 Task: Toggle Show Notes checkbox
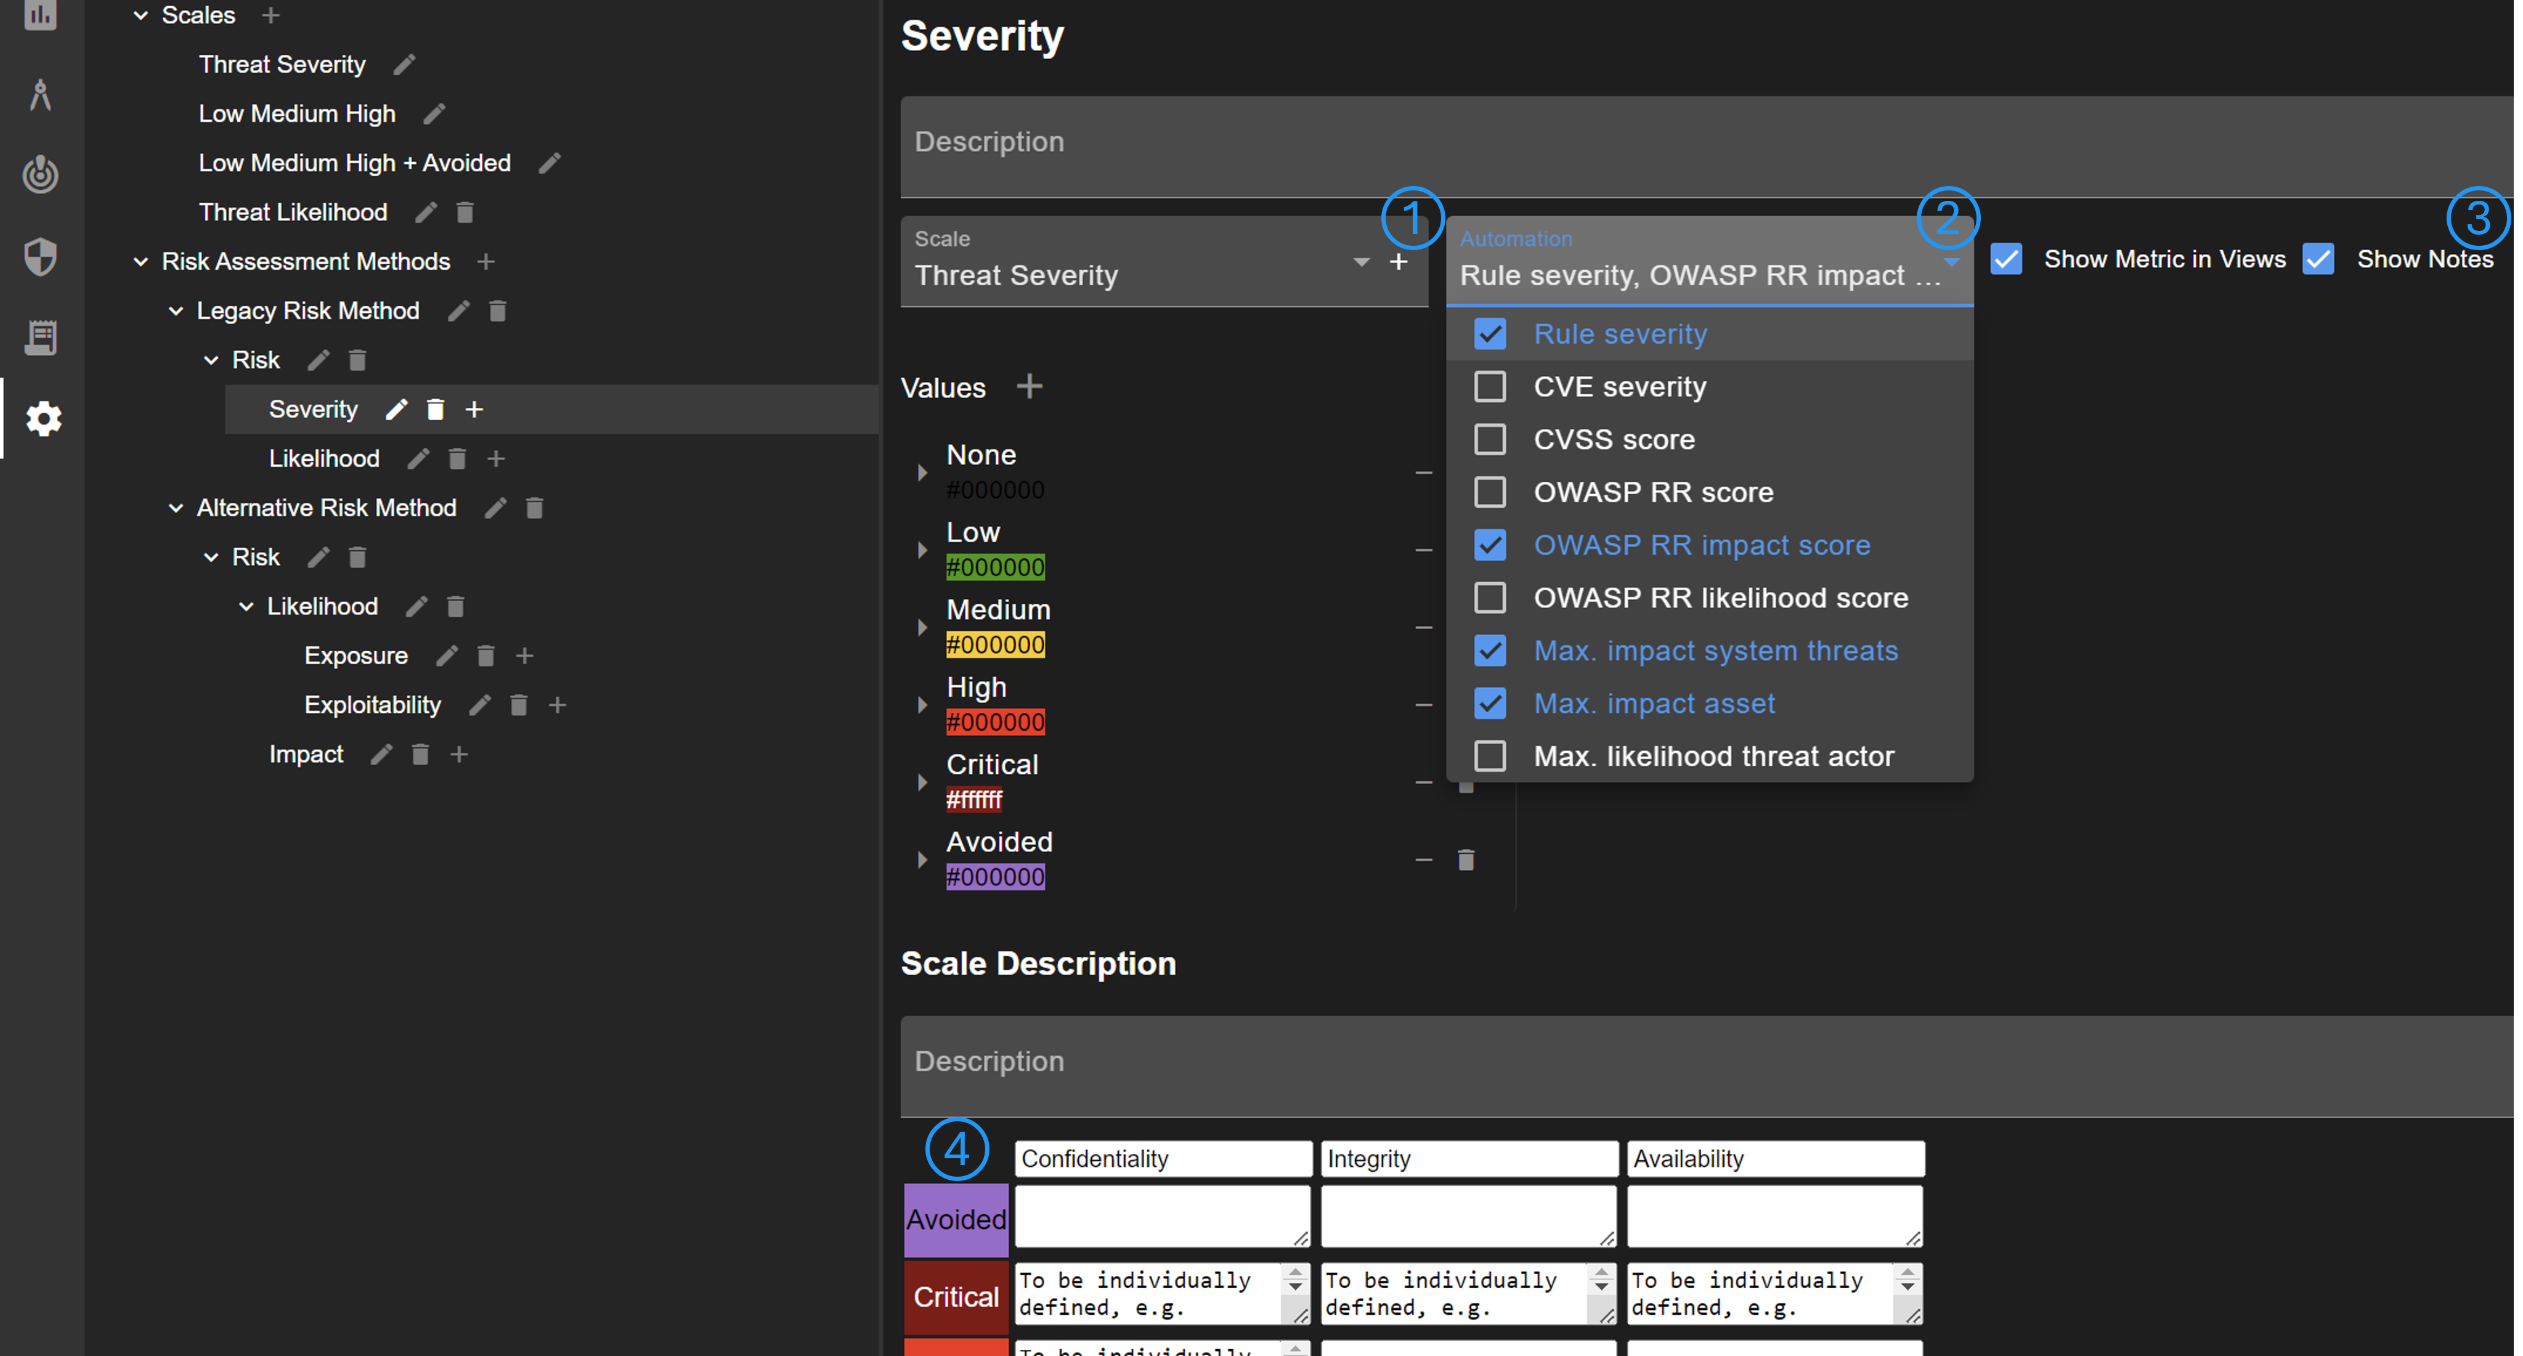pos(2318,259)
